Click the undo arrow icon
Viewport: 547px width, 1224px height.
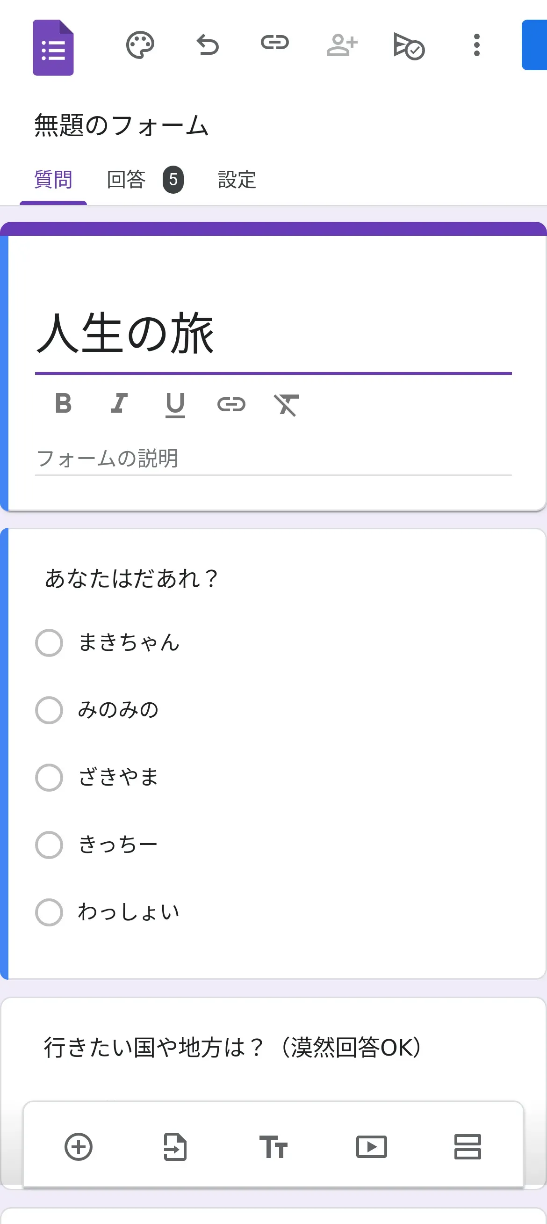pyautogui.click(x=208, y=45)
